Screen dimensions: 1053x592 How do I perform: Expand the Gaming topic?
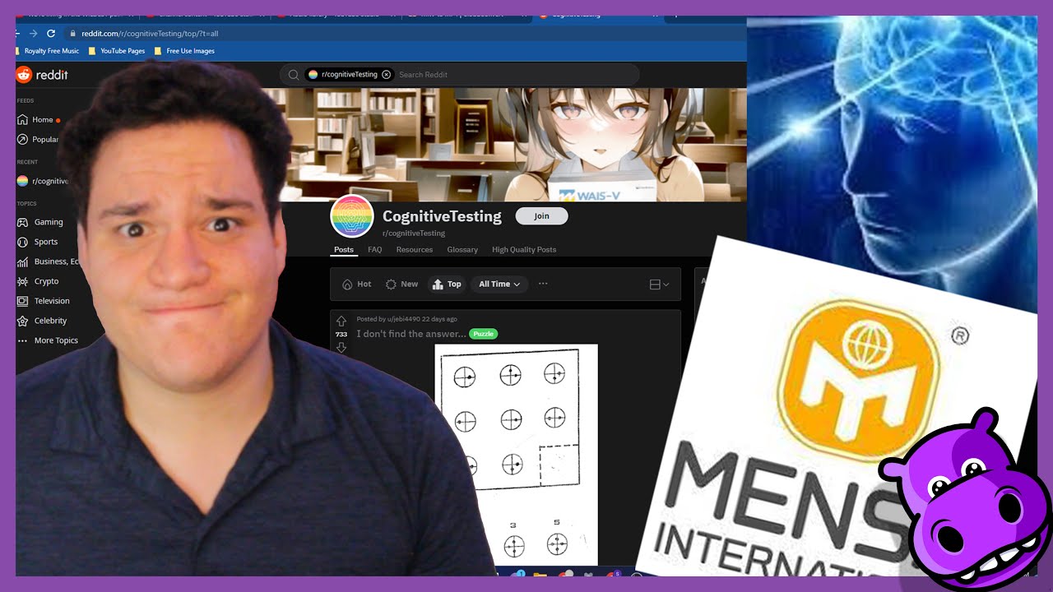(x=41, y=222)
